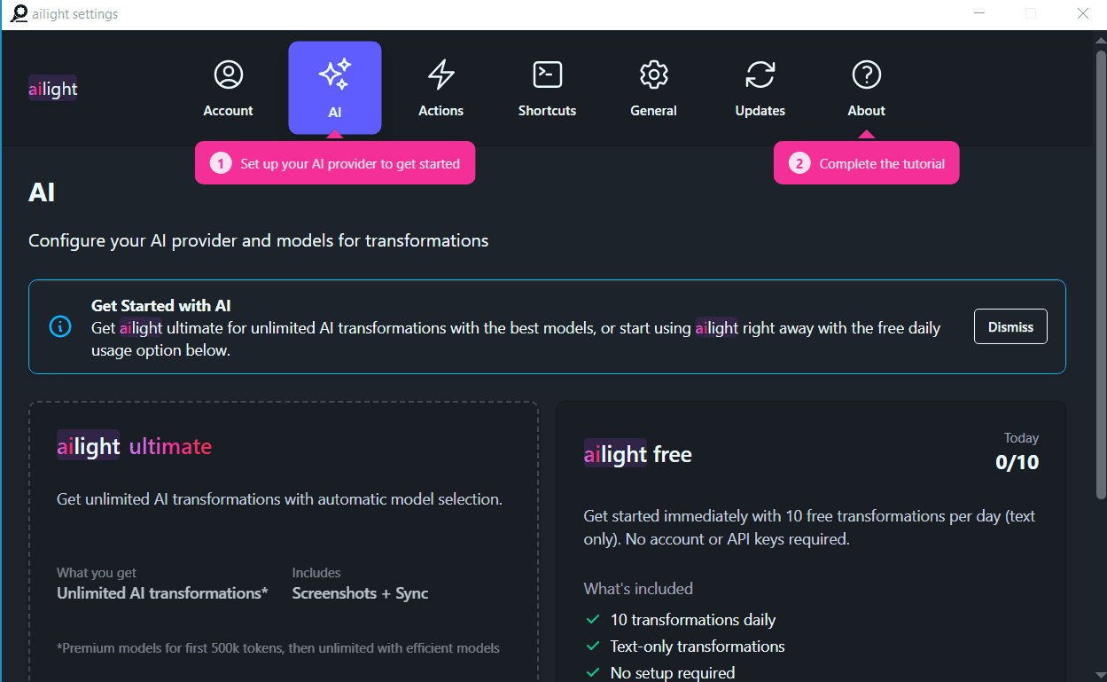Click the 'AI' page heading
Image resolution: width=1107 pixels, height=682 pixels.
[42, 192]
